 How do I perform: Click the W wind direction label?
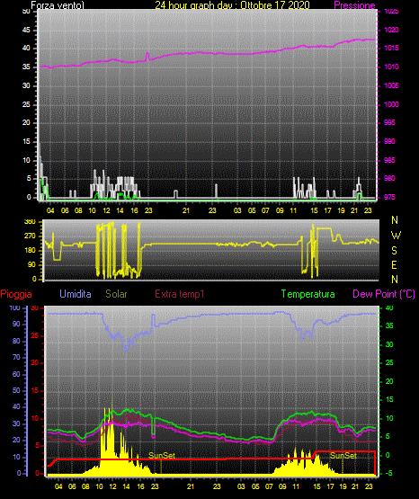point(396,236)
